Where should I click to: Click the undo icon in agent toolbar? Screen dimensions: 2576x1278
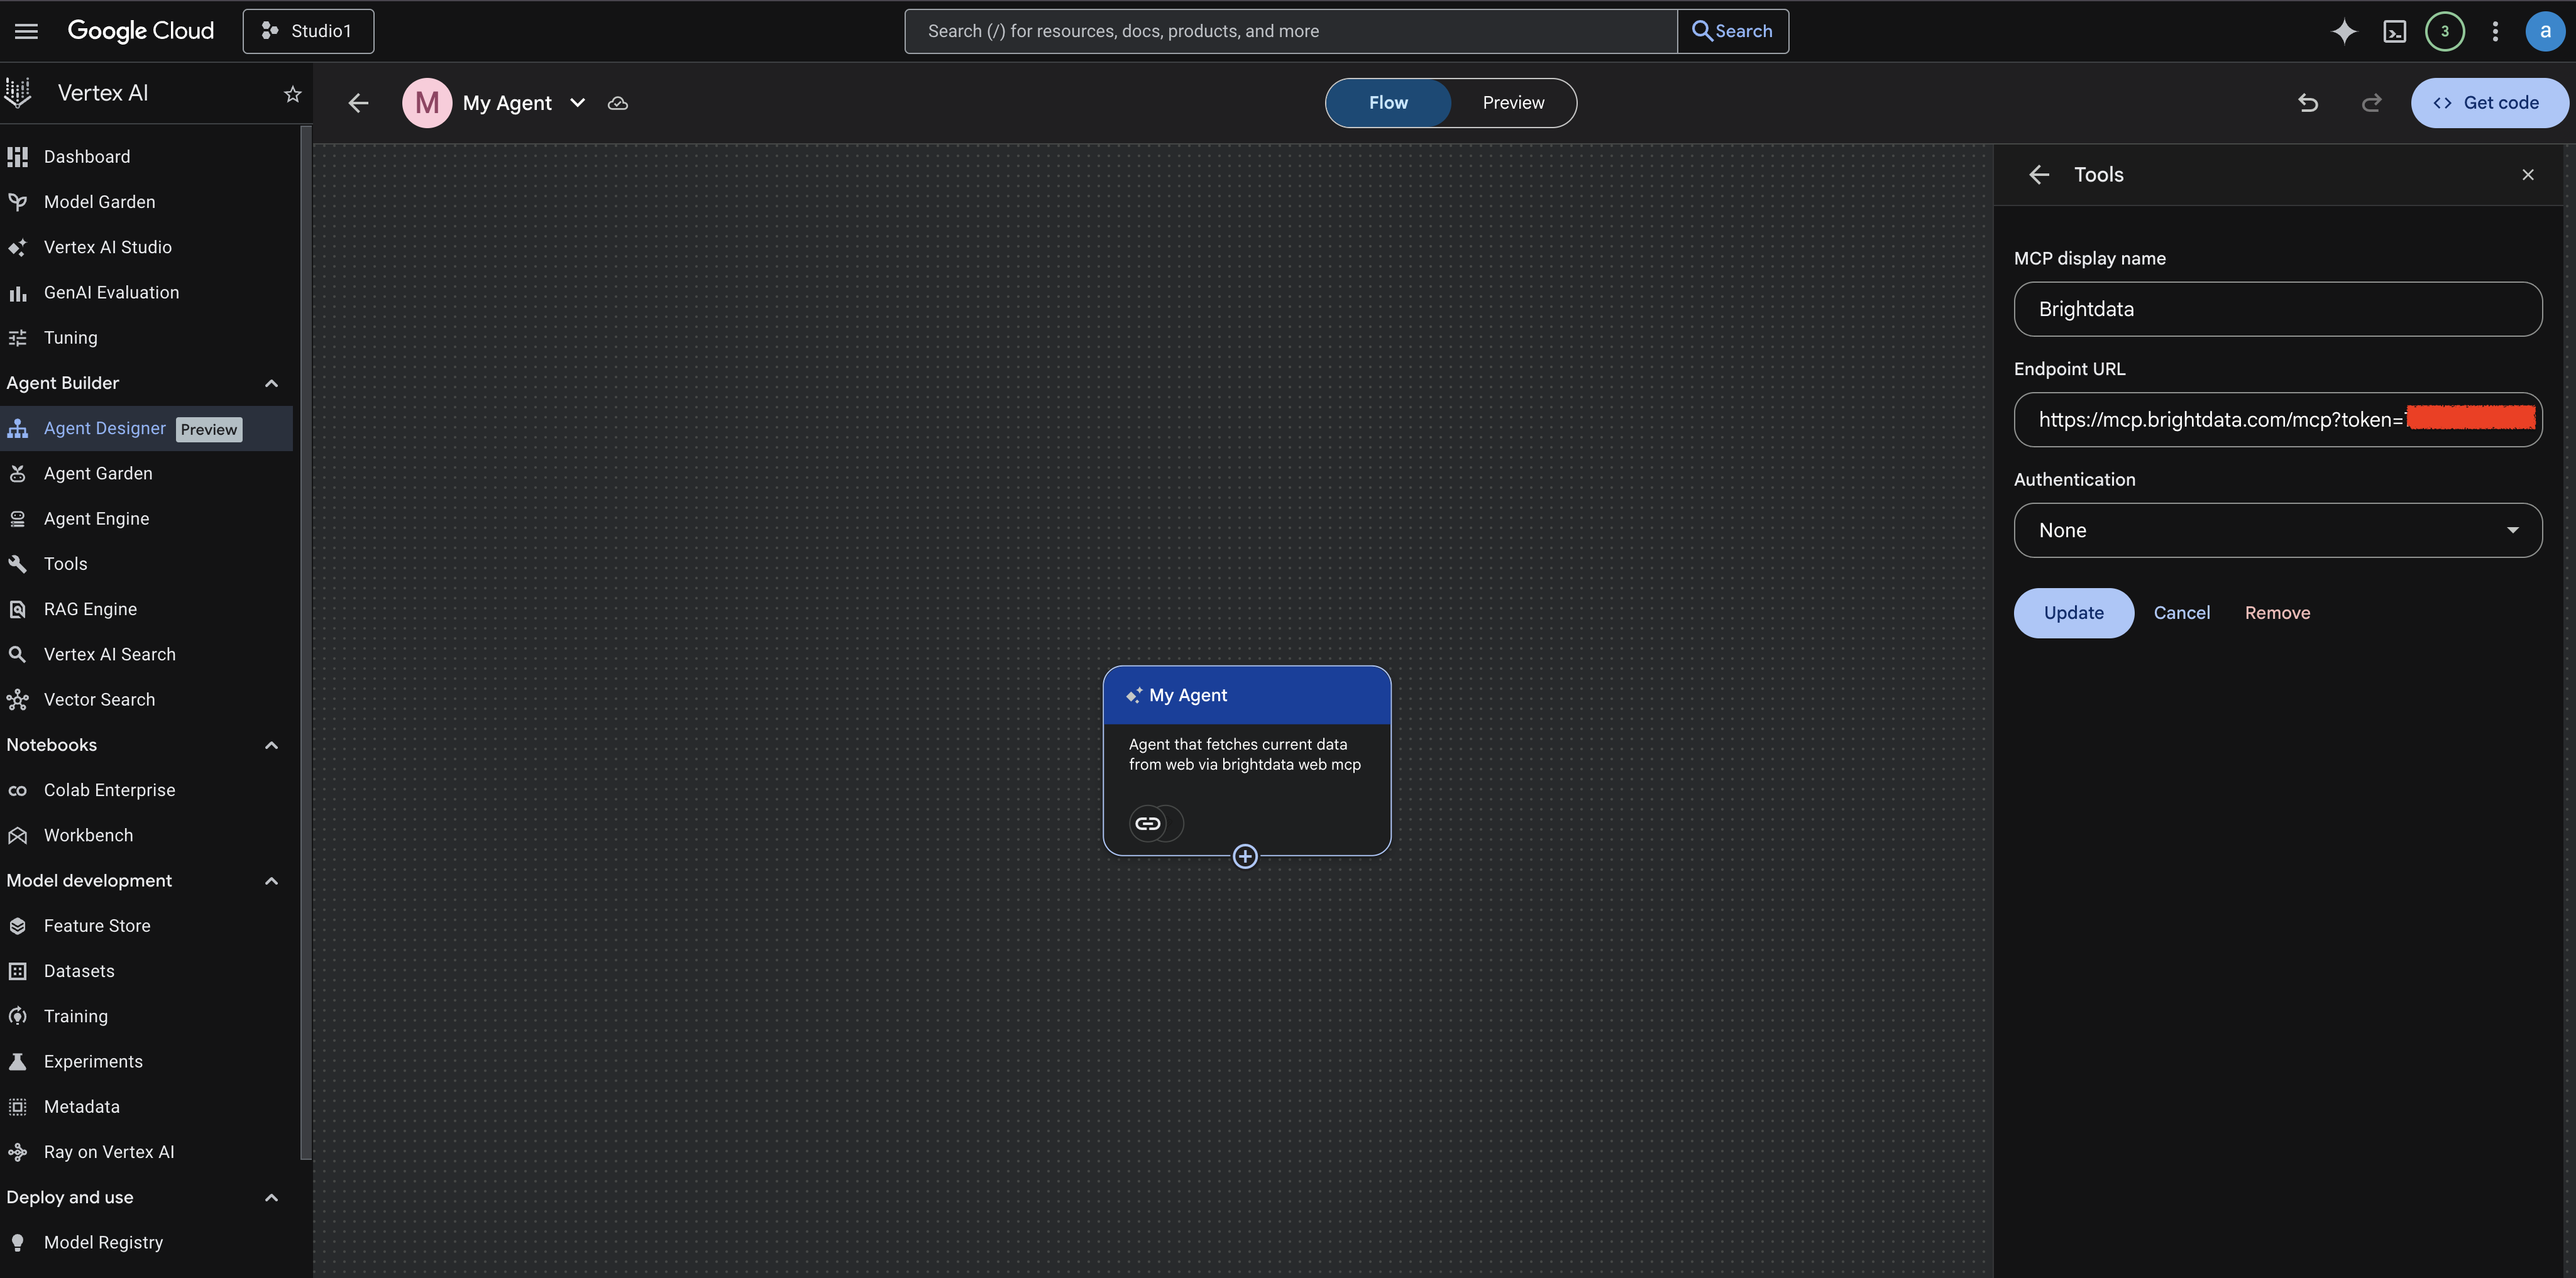2307,103
